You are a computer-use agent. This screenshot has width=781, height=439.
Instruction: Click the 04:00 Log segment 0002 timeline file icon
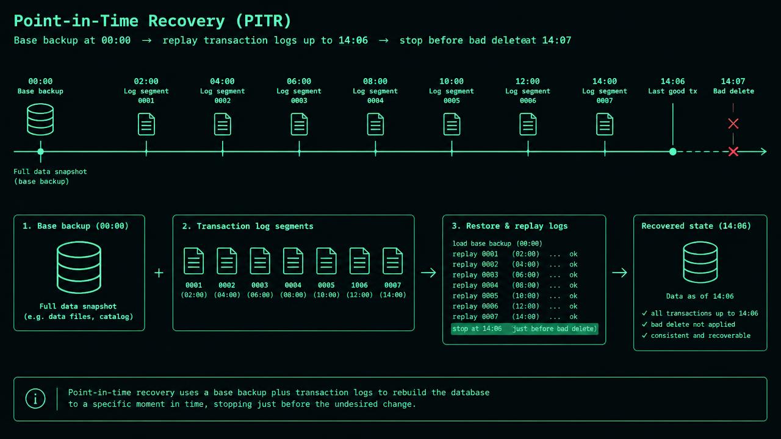pos(223,124)
